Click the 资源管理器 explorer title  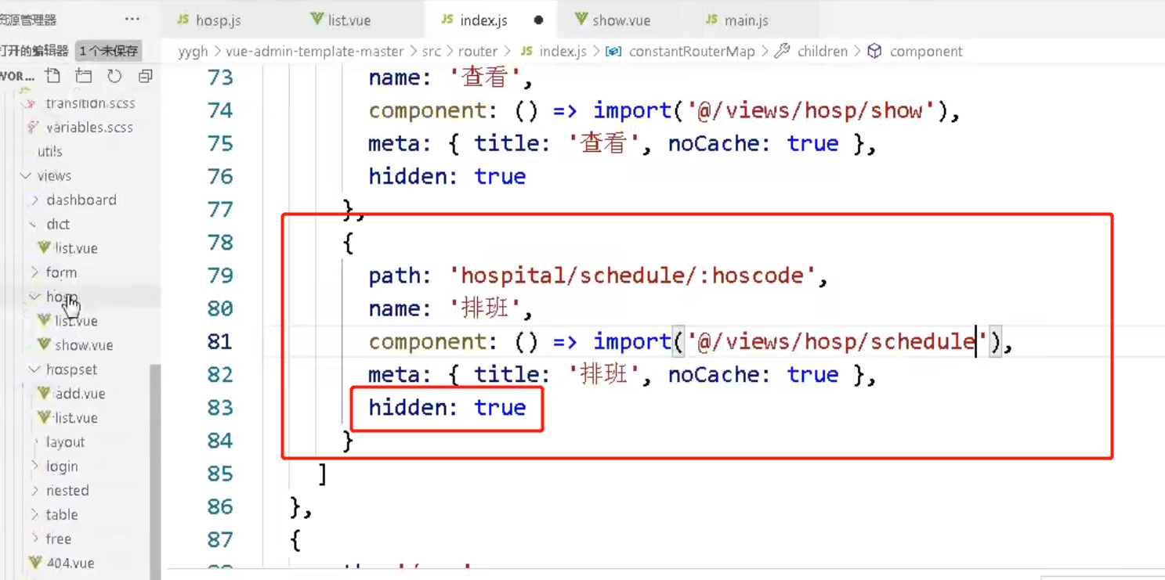28,20
